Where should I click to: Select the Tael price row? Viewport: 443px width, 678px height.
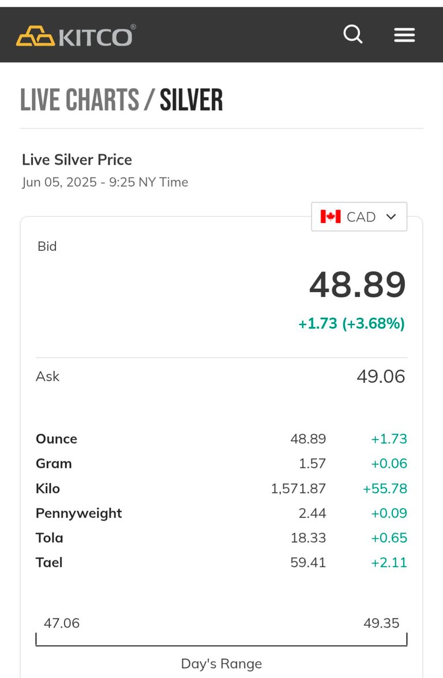[x=221, y=562]
